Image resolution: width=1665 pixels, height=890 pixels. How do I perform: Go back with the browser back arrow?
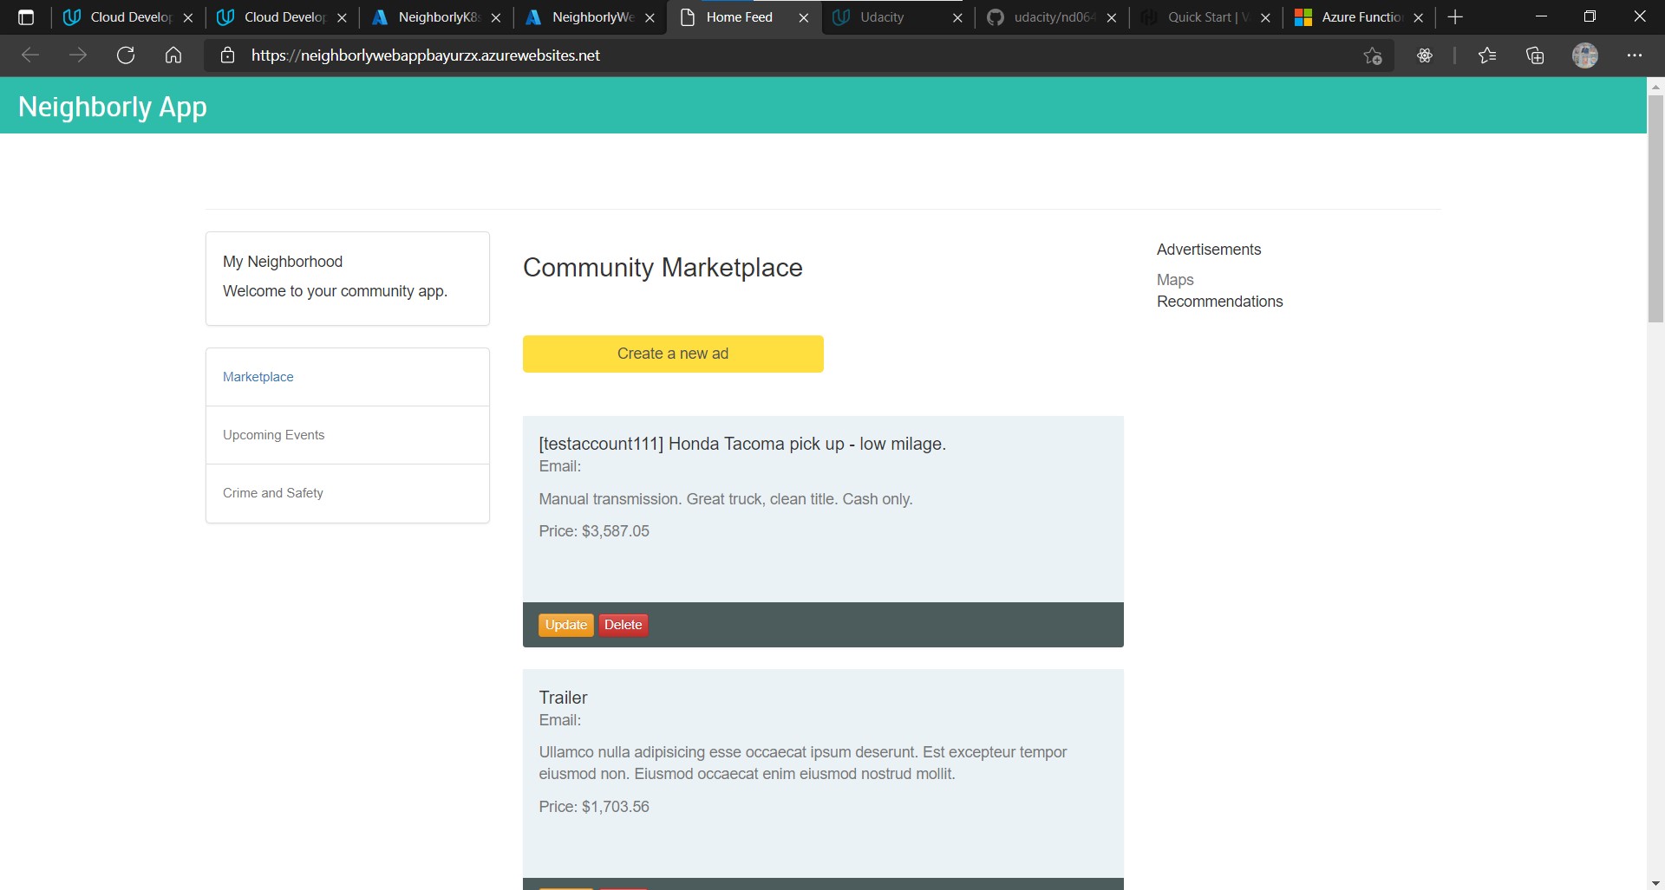30,55
